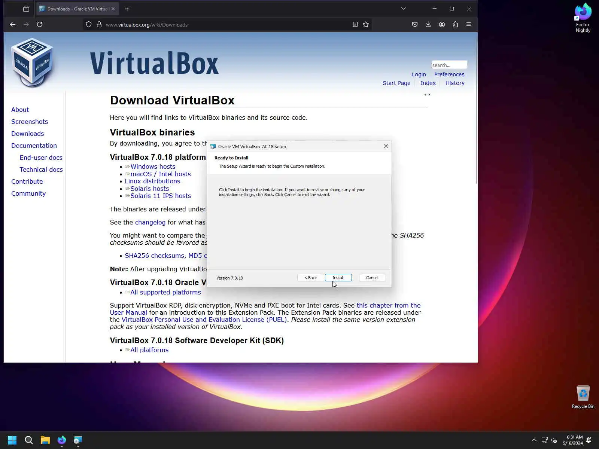Close the Oracle VM VirtualBox Setup dialog

point(386,146)
